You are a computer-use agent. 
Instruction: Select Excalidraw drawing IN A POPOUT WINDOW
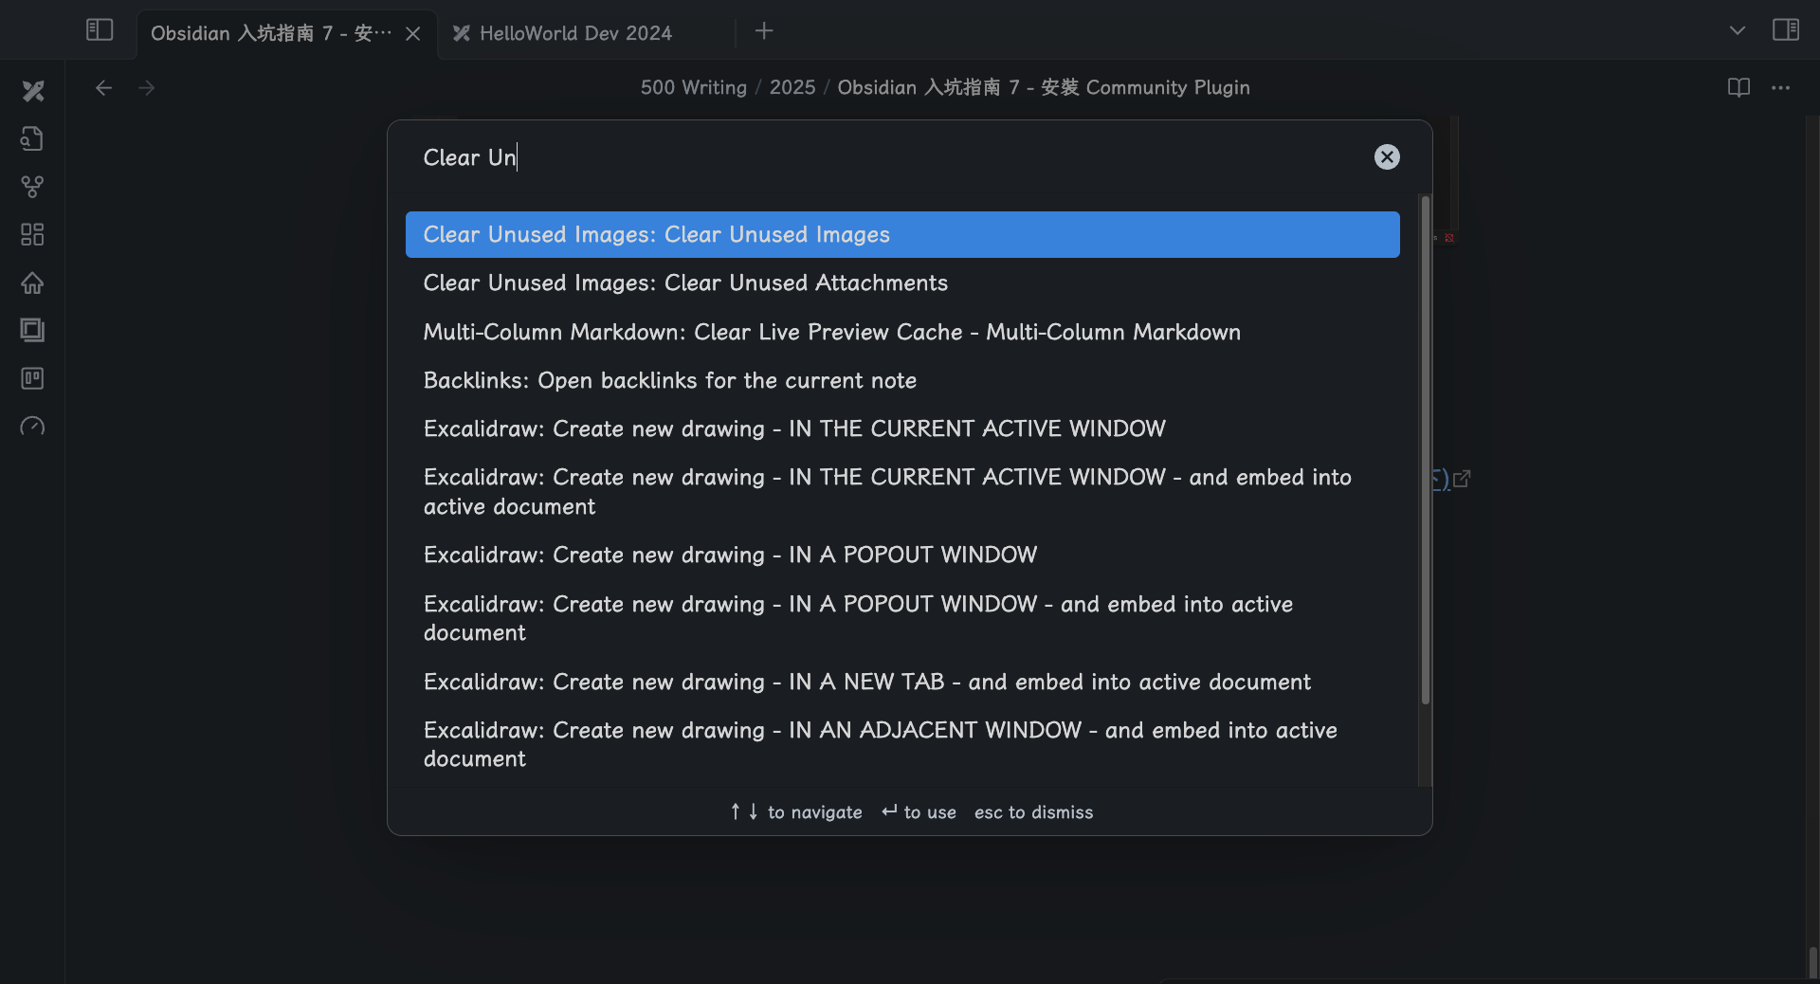coord(902,555)
